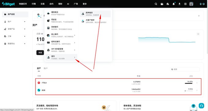Click the 理财概览 piggy bank icon
Viewport: 208px width, 111px height.
[48, 13]
